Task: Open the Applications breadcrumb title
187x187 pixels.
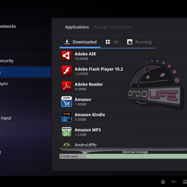Action: [x=77, y=27]
